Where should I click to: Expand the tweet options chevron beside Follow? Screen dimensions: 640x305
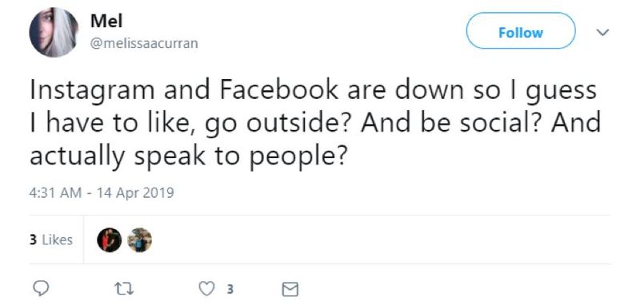point(602,32)
